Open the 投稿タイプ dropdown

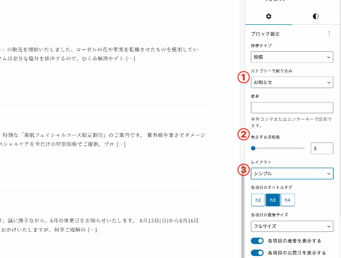tap(292, 57)
